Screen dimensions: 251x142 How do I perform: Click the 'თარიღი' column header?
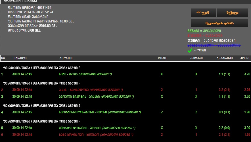(x=20, y=58)
